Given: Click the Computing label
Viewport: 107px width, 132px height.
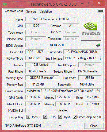Looking at the screenshot, I should tap(16, 117).
